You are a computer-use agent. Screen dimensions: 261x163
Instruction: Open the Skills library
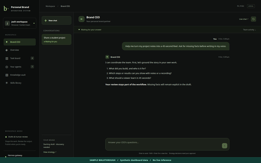(20, 83)
